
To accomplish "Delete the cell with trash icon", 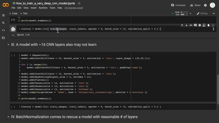I will point(208,25).
